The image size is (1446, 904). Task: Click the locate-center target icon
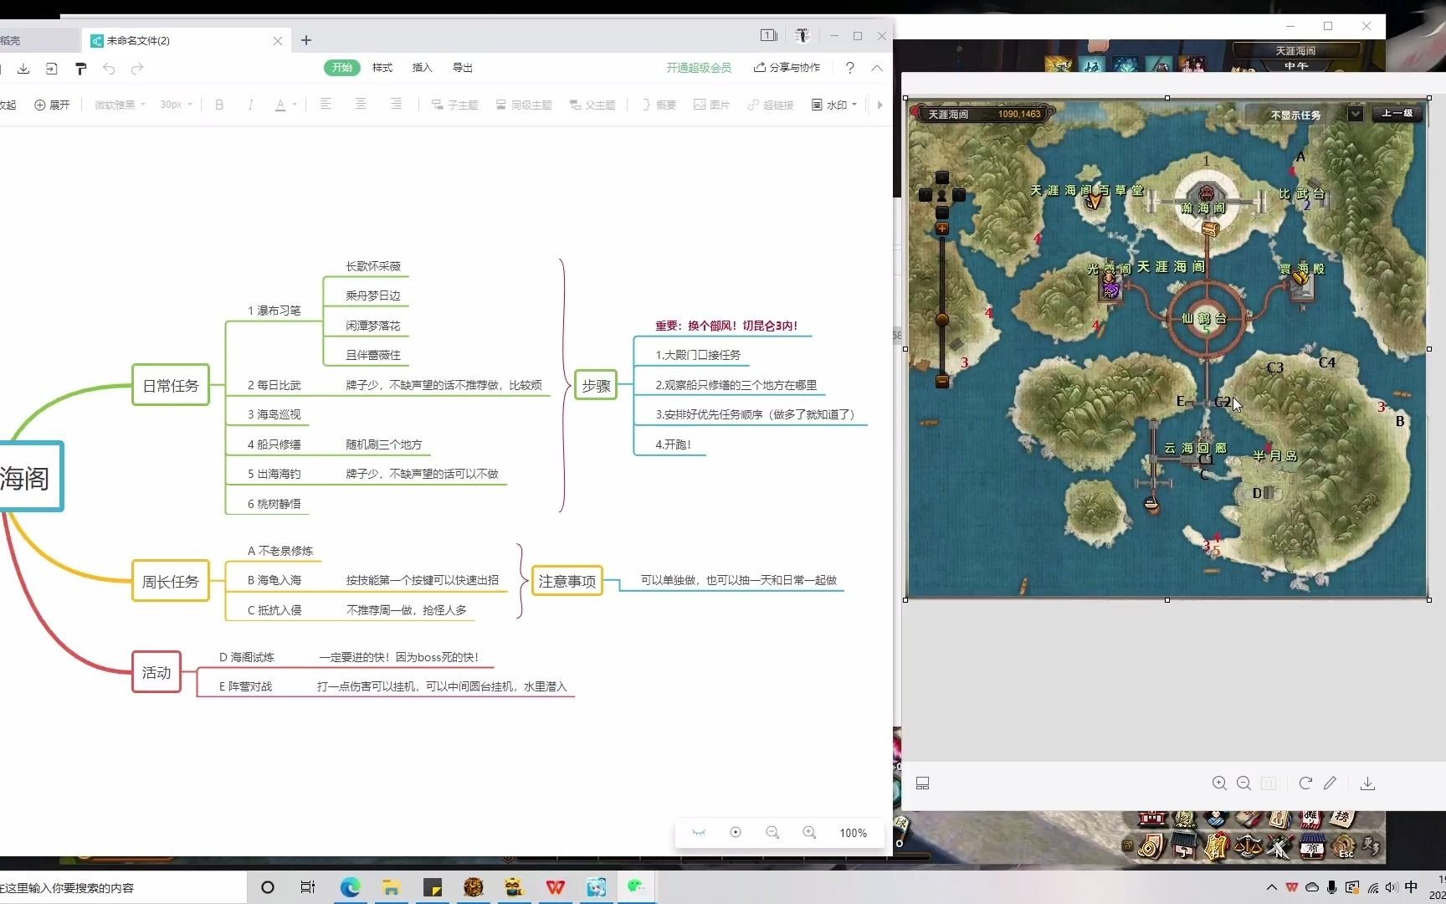[736, 833]
